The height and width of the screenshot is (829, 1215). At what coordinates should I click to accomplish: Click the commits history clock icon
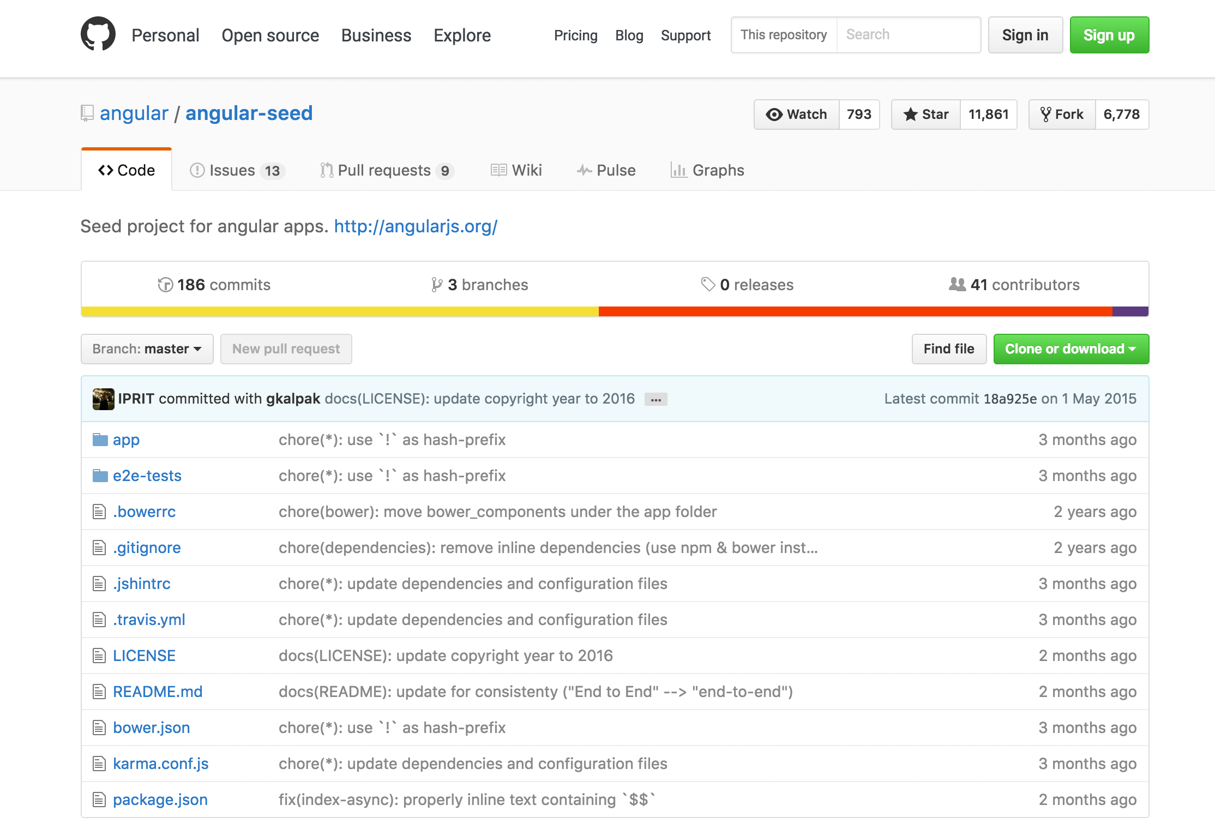coord(165,285)
